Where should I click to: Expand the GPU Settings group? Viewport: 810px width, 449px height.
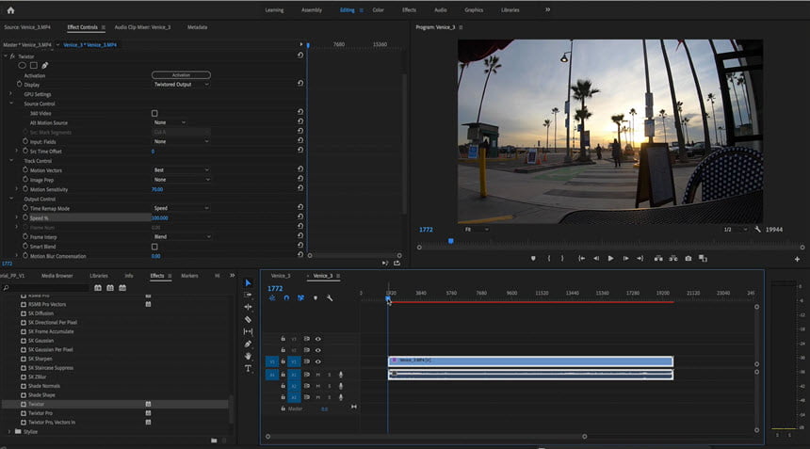(x=11, y=94)
